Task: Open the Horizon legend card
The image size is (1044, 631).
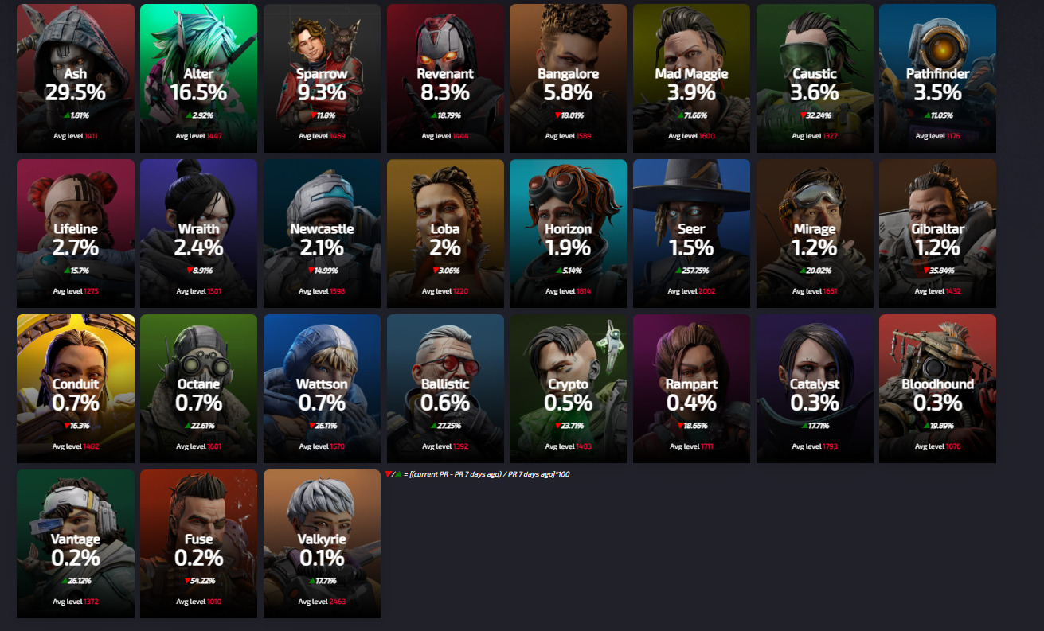Action: [568, 233]
